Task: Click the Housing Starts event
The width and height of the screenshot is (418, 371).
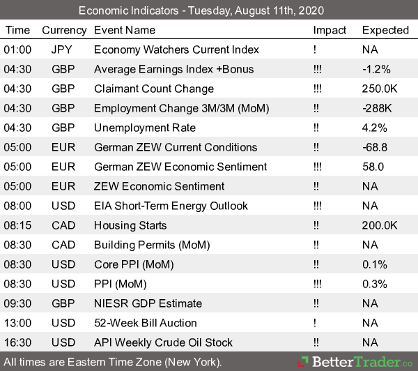Action: point(130,225)
